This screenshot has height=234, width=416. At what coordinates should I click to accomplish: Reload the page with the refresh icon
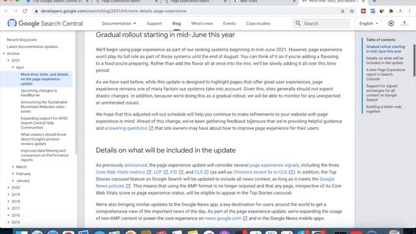pyautogui.click(x=25, y=11)
